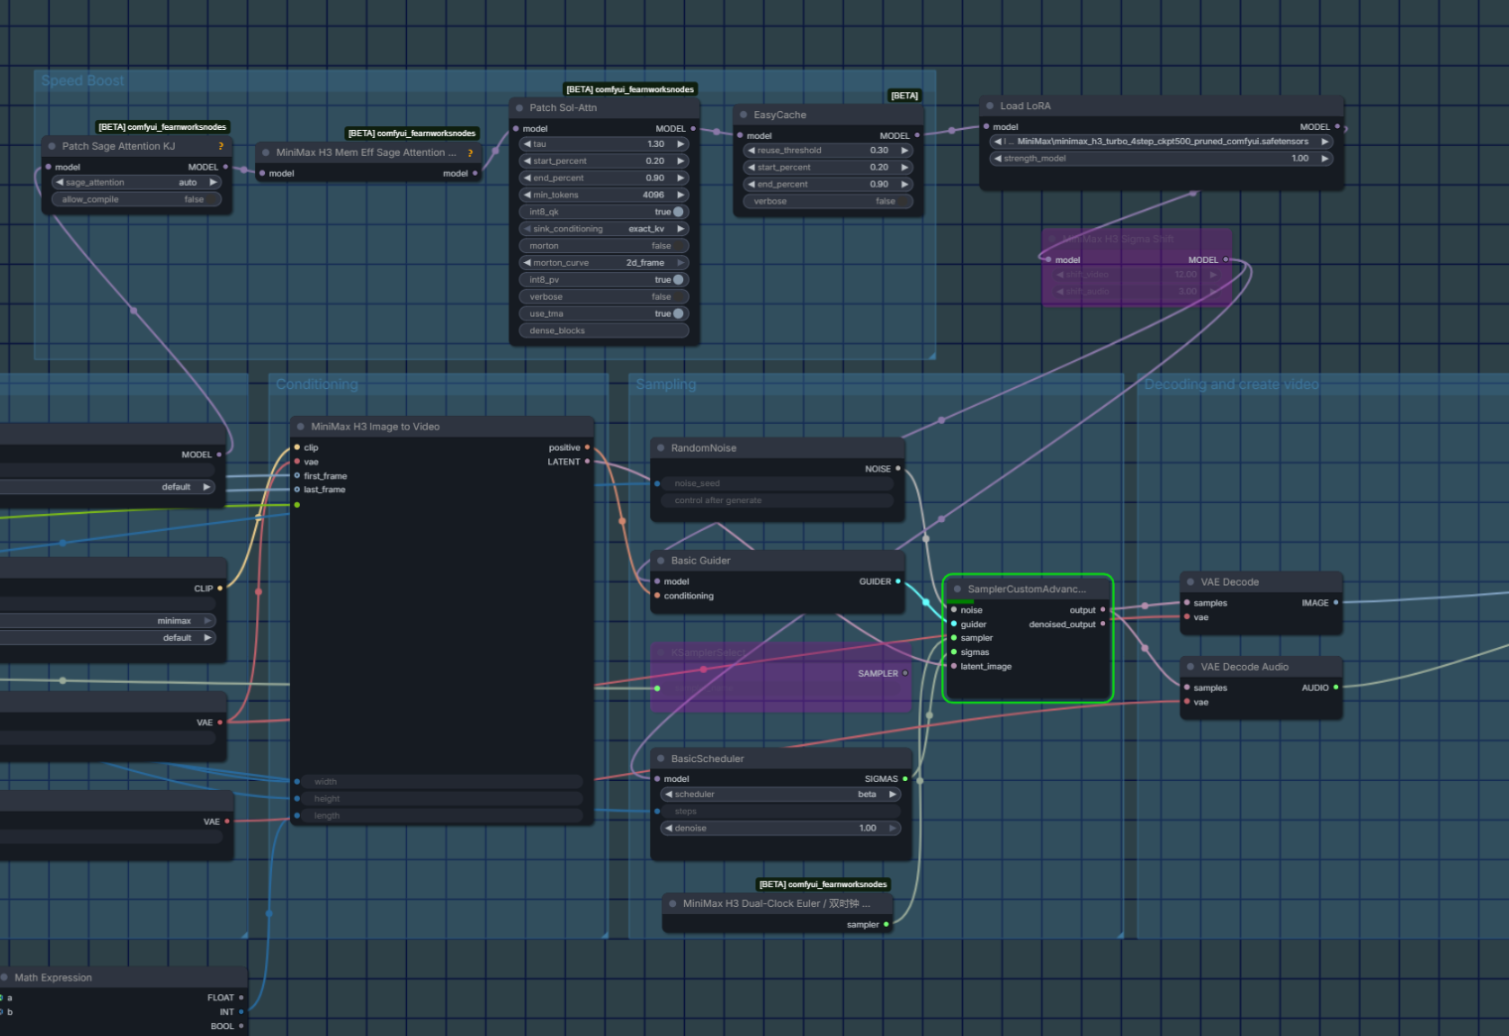The width and height of the screenshot is (1509, 1036).
Task: Collapse the Basic Guider node via its dot
Action: pos(660,561)
